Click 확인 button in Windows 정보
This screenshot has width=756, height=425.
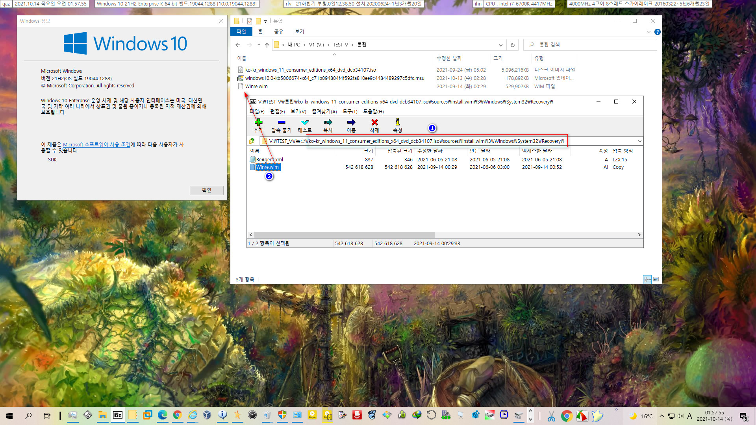[x=207, y=190]
